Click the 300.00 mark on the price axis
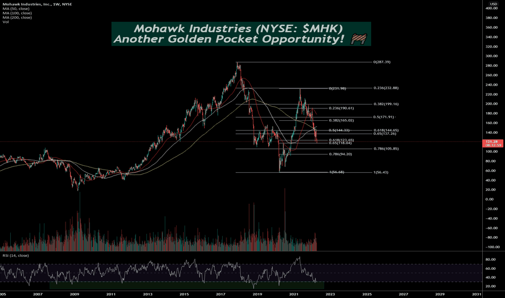The width and height of the screenshot is (505, 298). click(491, 56)
